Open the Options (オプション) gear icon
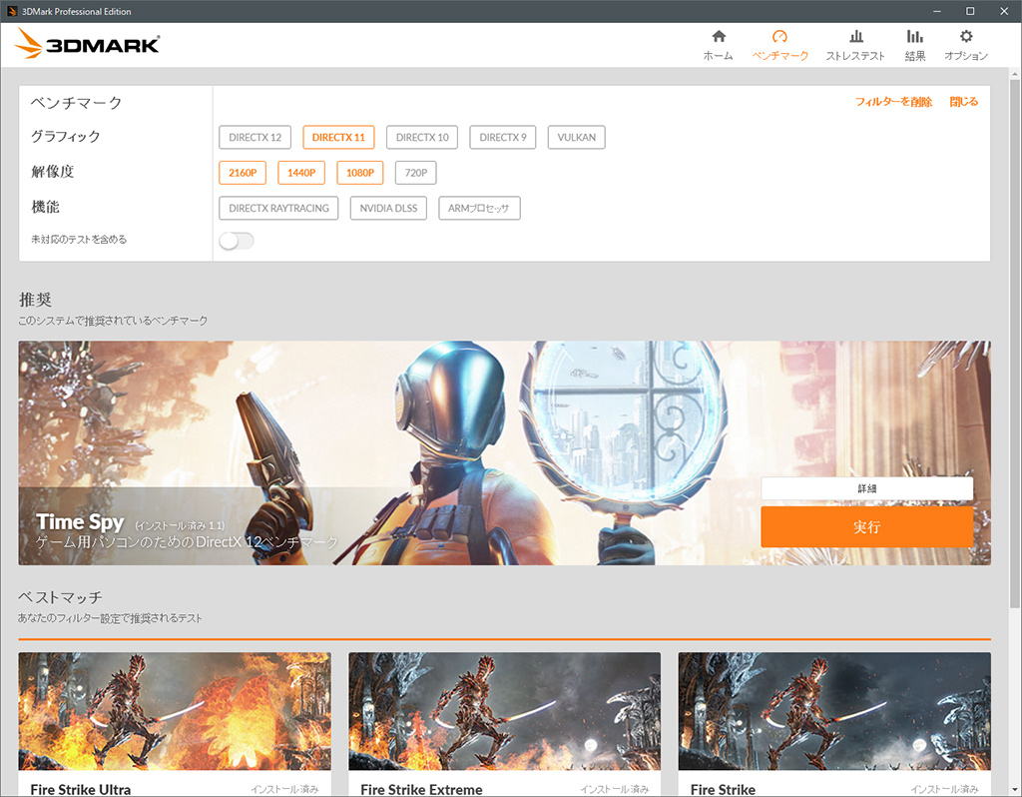This screenshot has width=1022, height=797. tap(966, 37)
